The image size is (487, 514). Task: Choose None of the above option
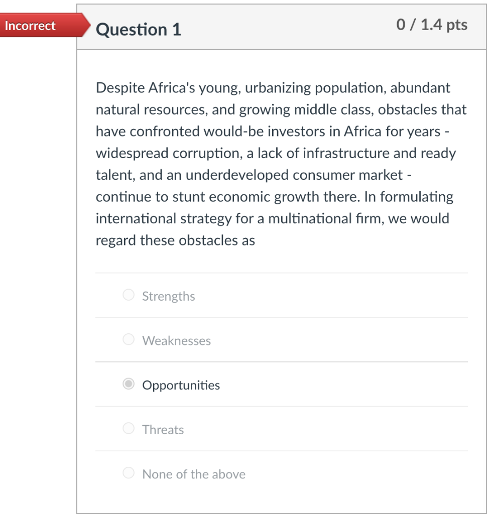[x=128, y=472]
